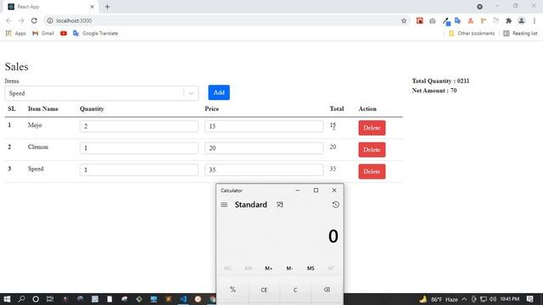Close the React App tab
Image resolution: width=543 pixels, height=305 pixels.
(x=92, y=7)
